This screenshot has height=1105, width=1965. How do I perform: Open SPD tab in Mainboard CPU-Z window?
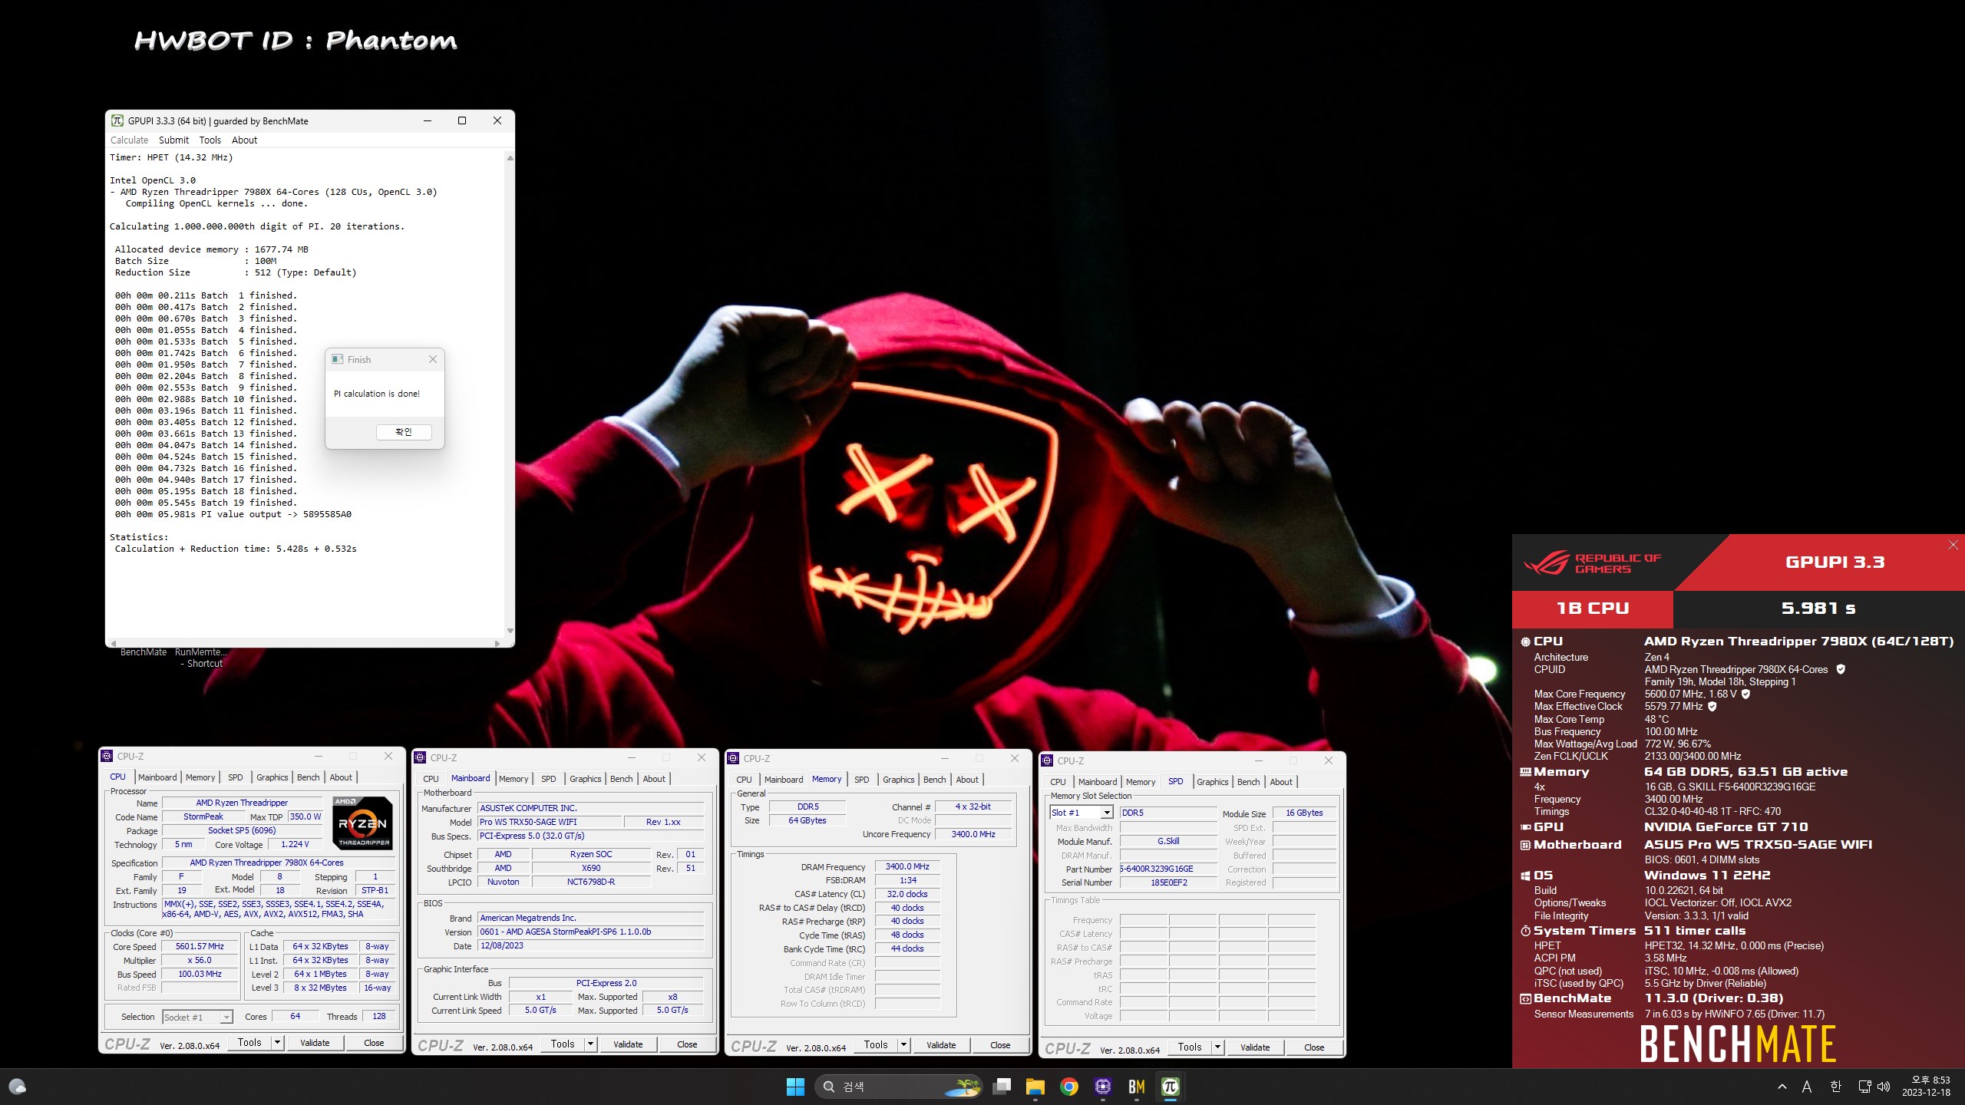(x=548, y=779)
